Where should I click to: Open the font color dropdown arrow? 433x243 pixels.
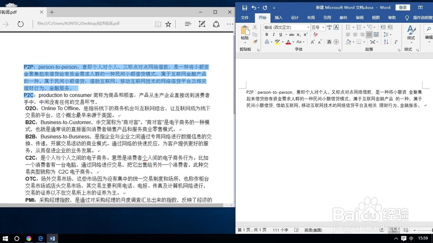[x=293, y=42]
